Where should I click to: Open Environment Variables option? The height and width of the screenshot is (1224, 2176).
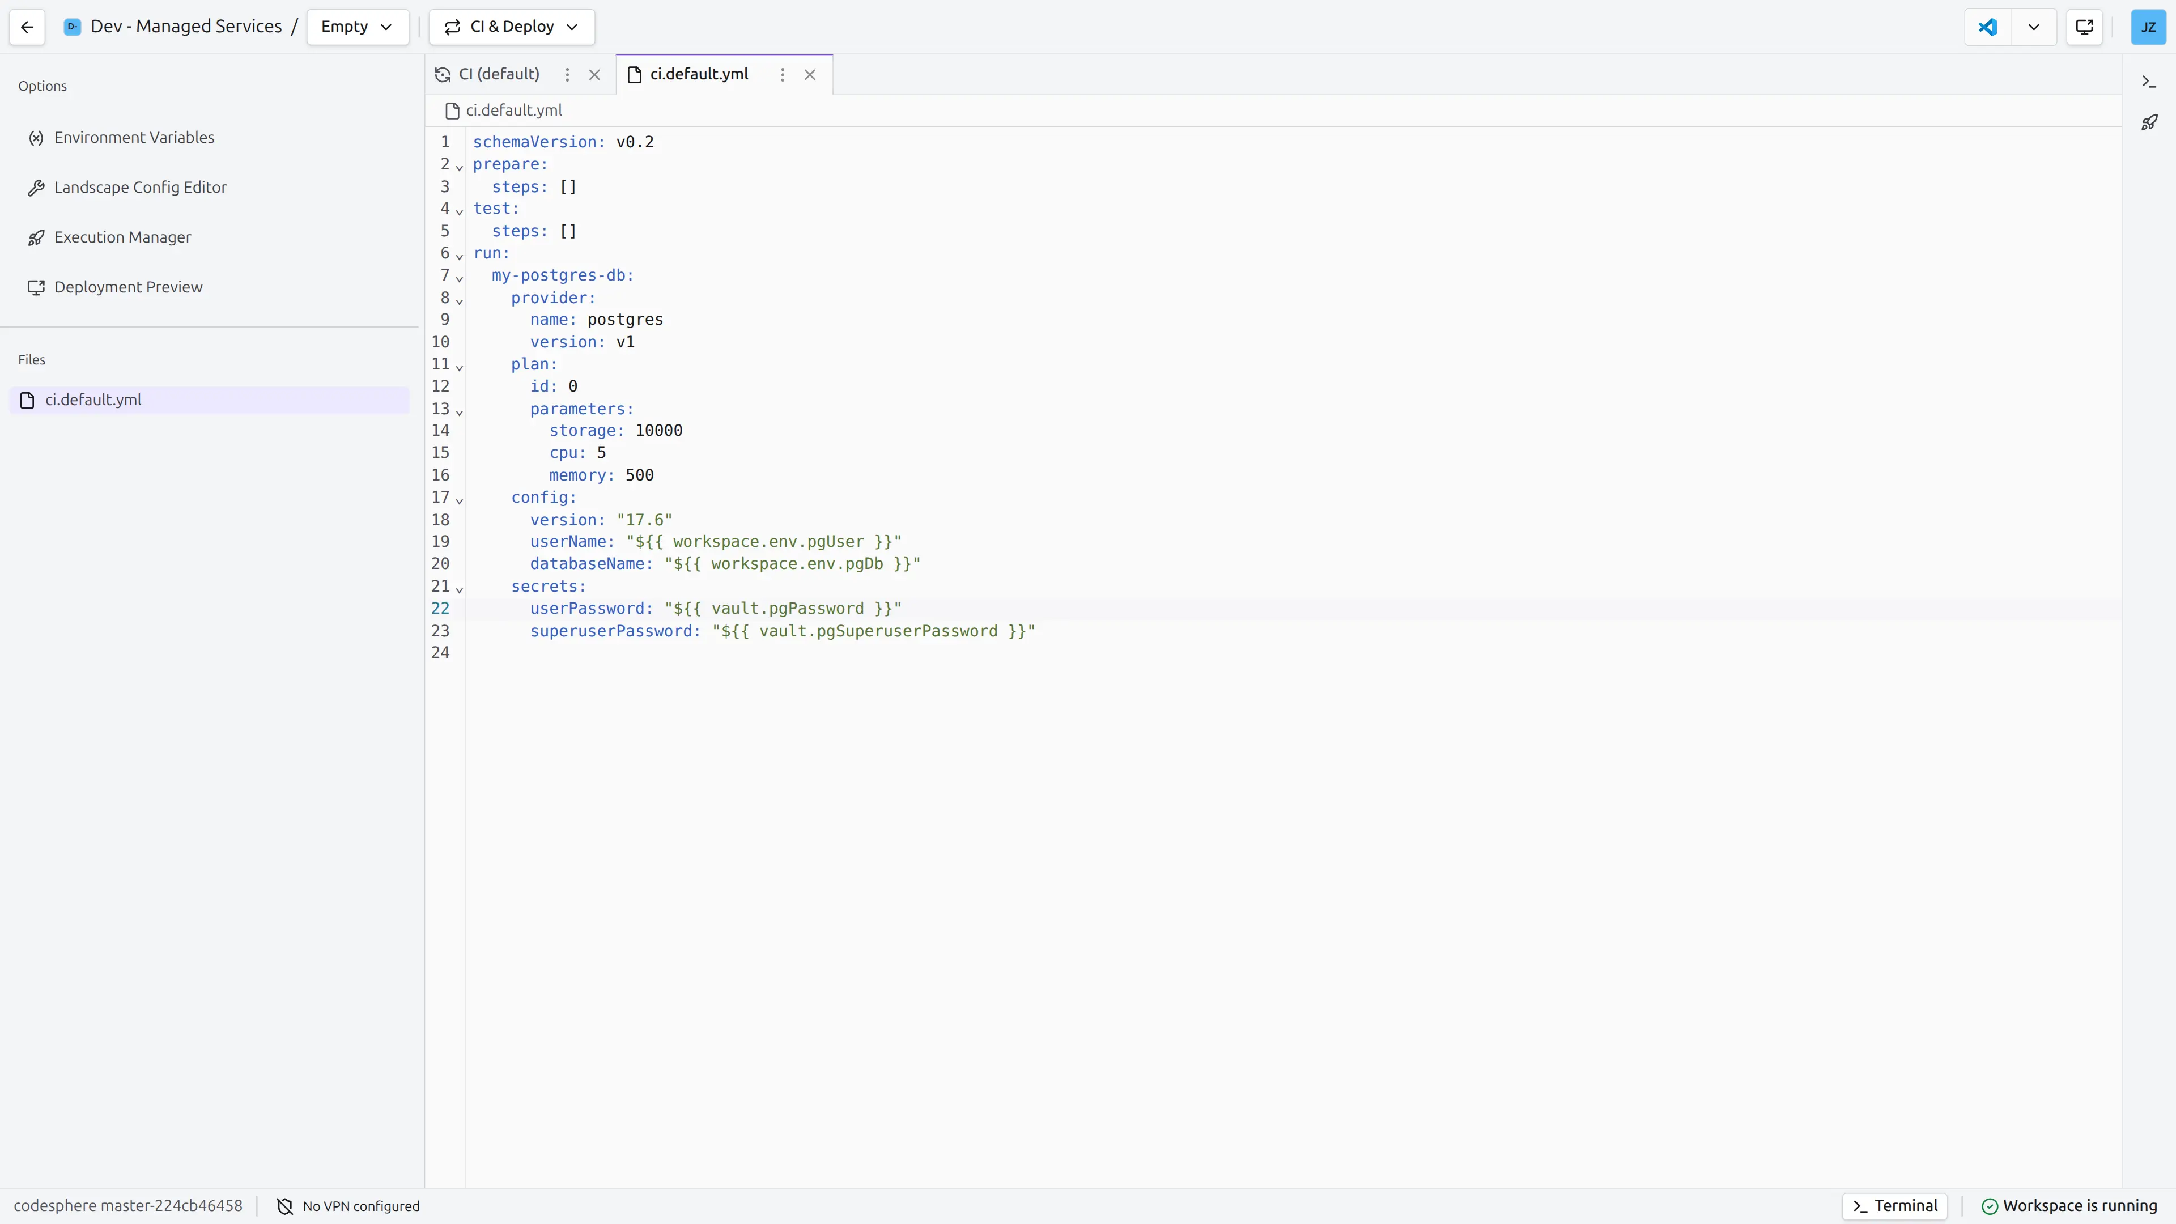point(134,138)
